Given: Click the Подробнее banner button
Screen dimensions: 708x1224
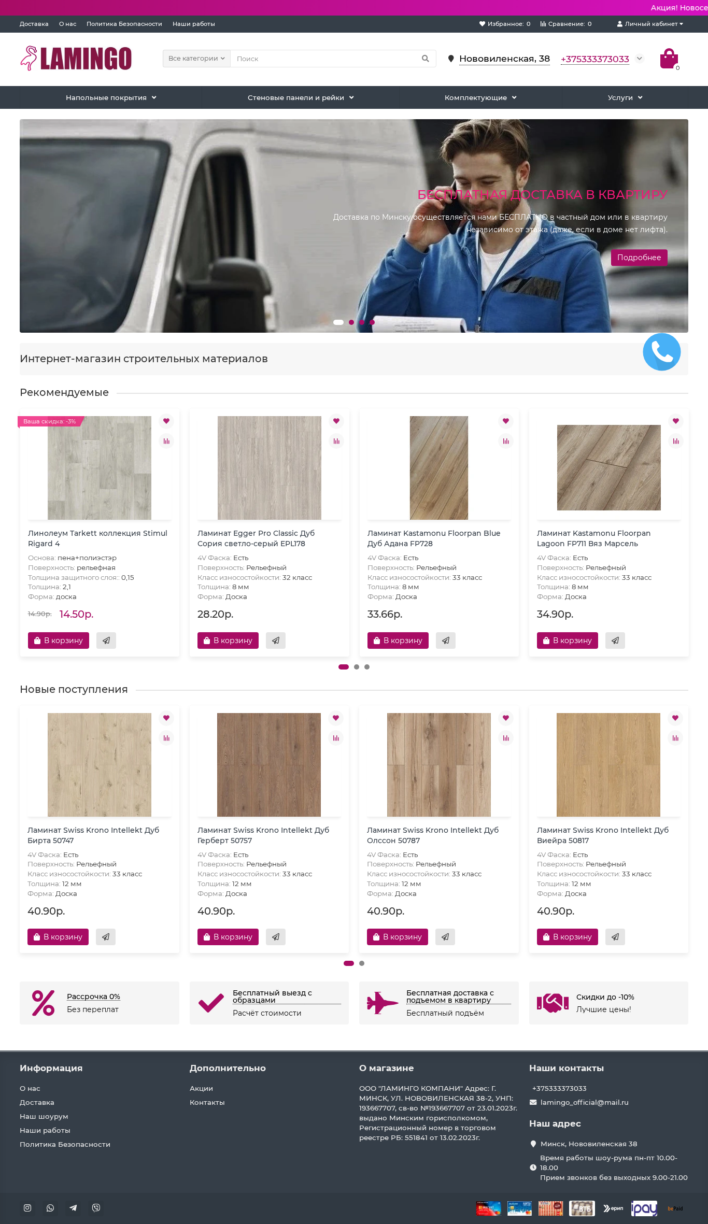Looking at the screenshot, I should click(x=639, y=258).
